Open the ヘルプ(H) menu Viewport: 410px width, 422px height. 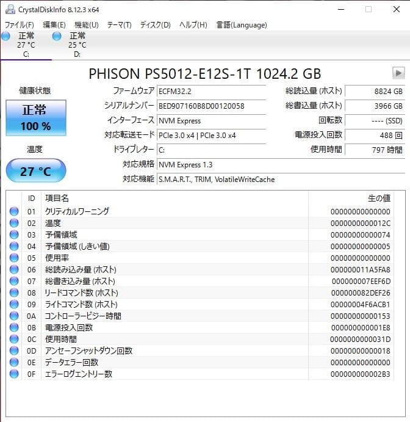point(193,25)
